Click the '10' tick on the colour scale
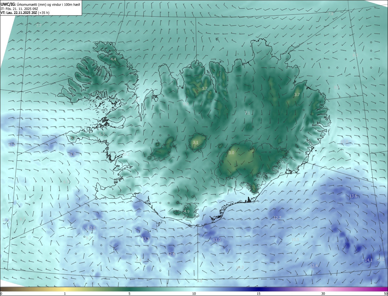This screenshot has height=296, width=388. point(194,294)
